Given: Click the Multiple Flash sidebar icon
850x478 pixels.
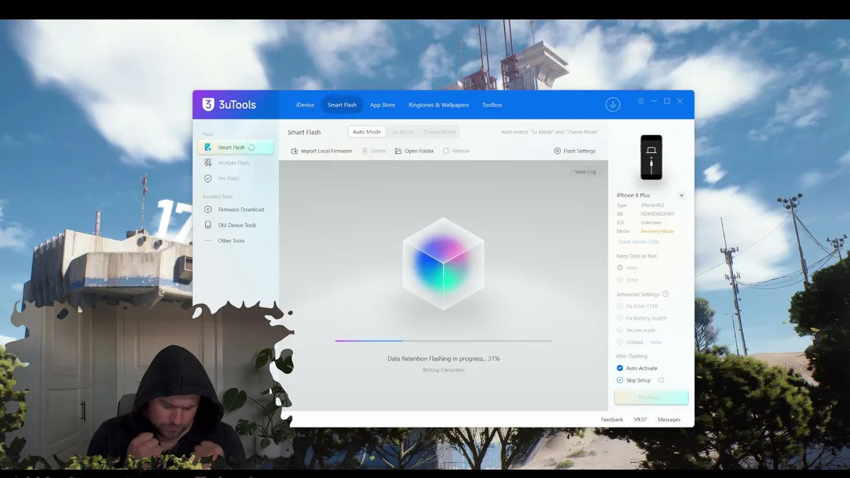Looking at the screenshot, I should (x=209, y=163).
